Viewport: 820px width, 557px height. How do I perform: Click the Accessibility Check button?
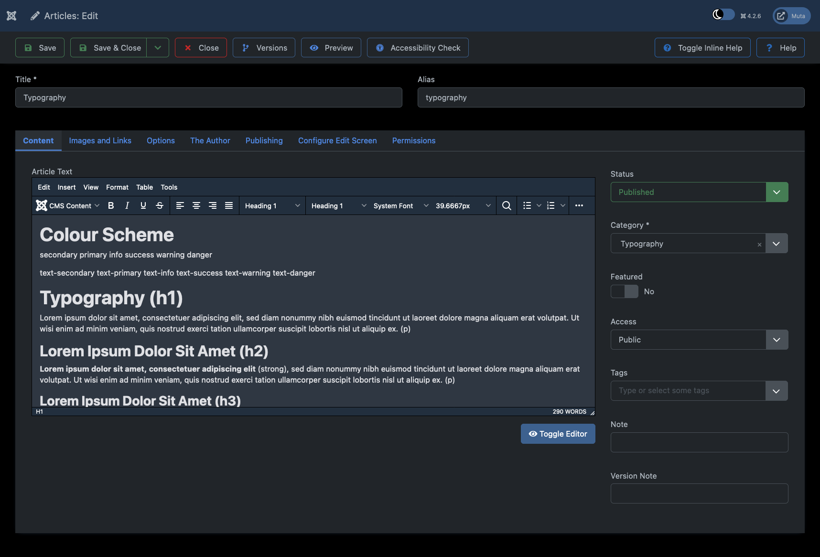pyautogui.click(x=418, y=48)
